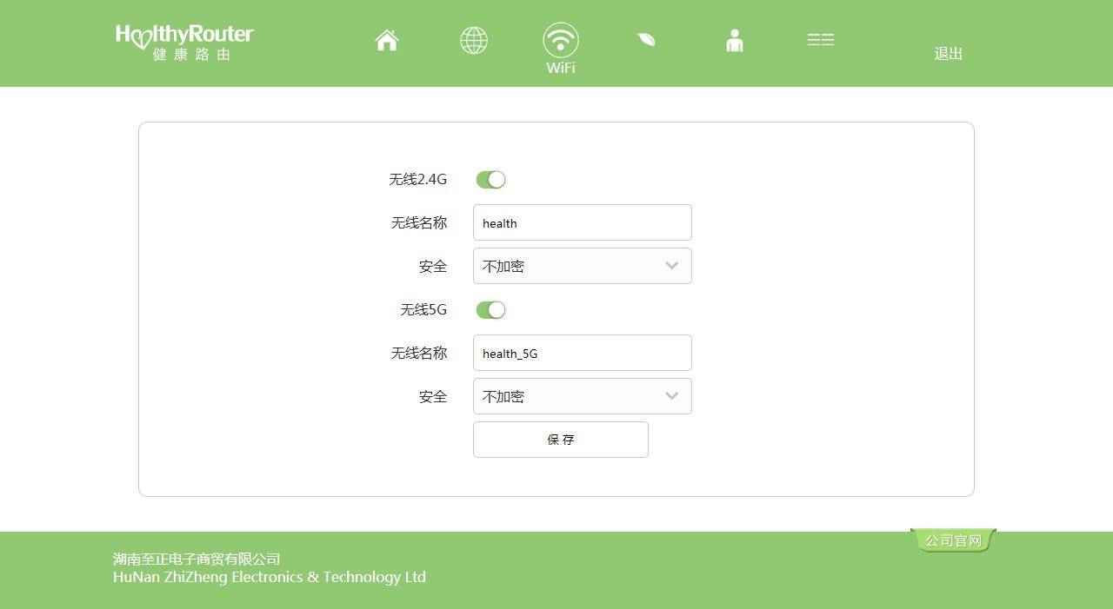Click the 2.4G wireless name field "health"
This screenshot has width=1113, height=609.
pos(582,222)
